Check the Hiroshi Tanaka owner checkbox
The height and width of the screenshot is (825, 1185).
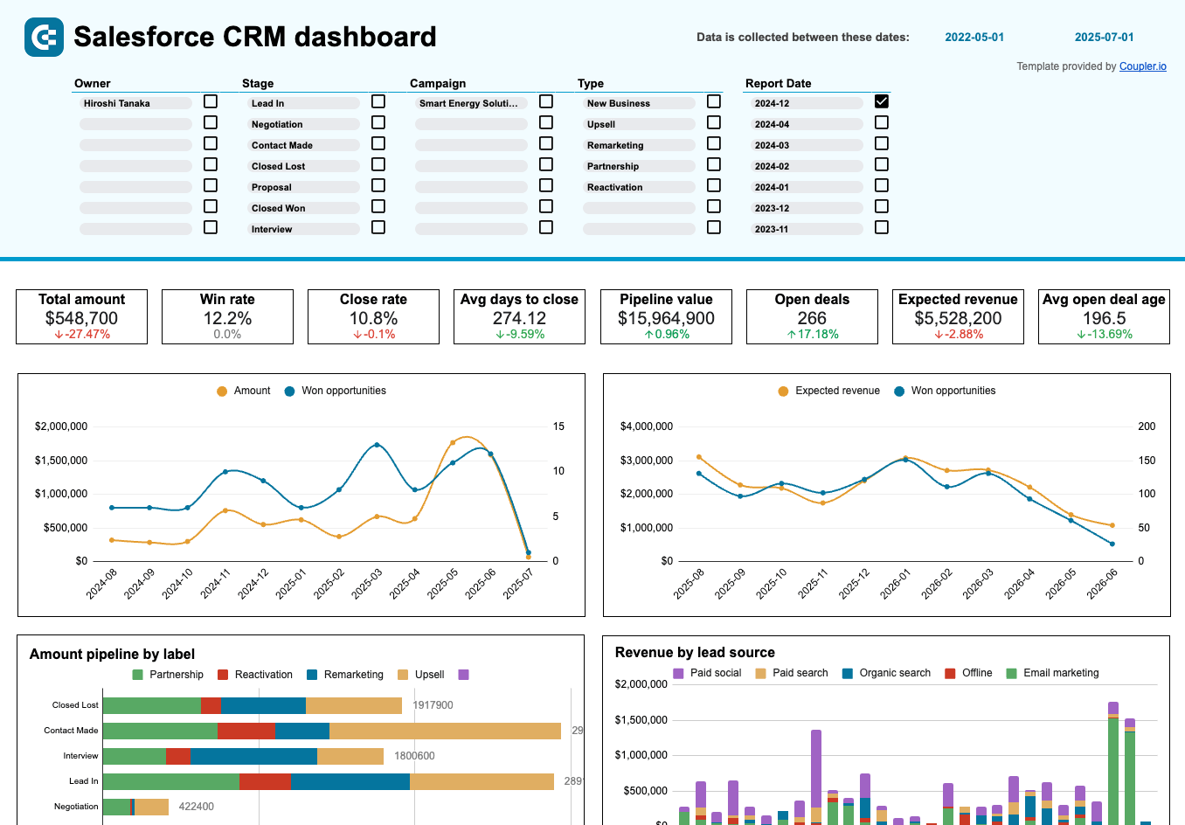[211, 101]
